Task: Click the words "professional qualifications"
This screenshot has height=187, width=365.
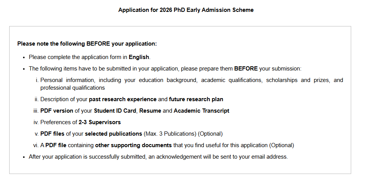Action: point(72,88)
